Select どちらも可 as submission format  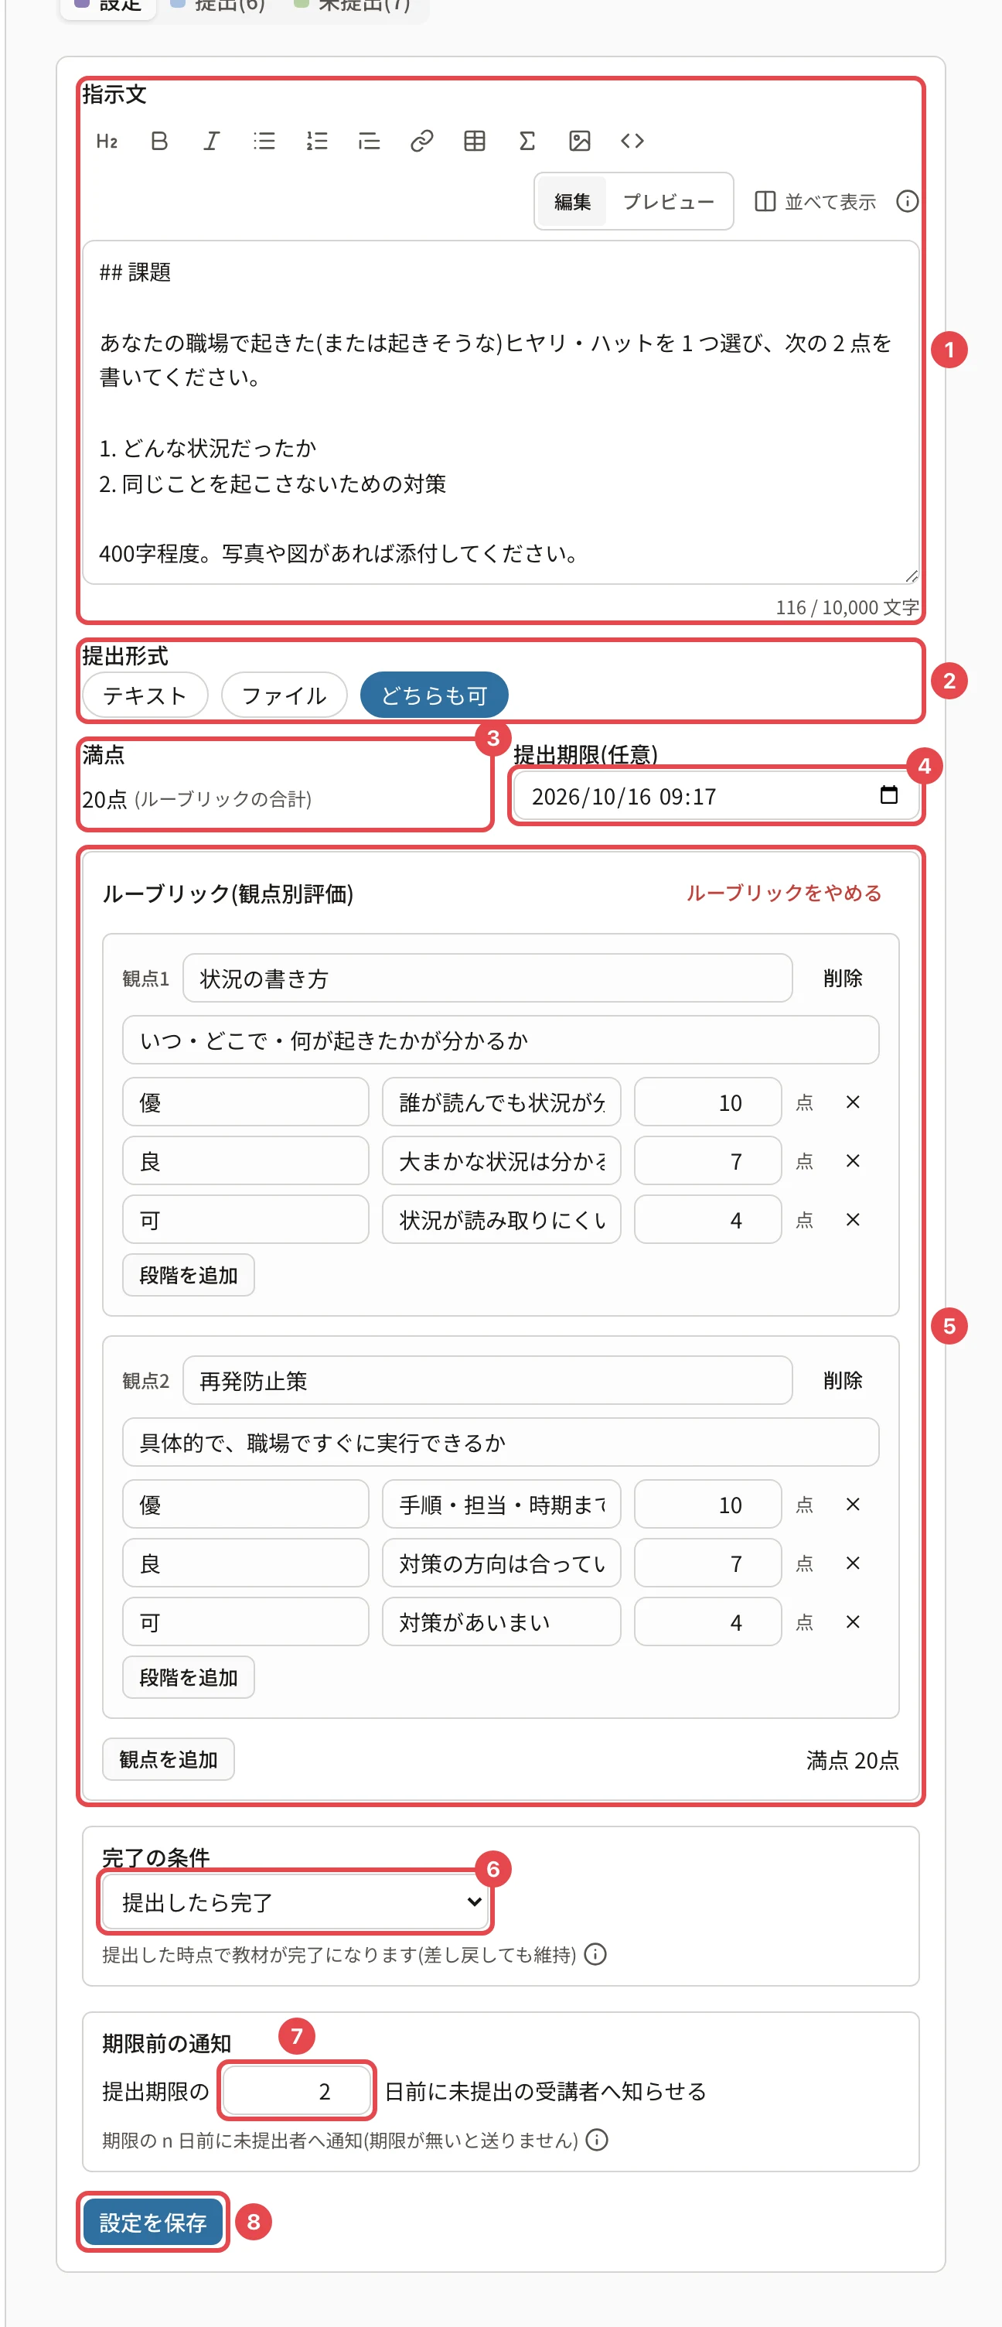coord(435,695)
